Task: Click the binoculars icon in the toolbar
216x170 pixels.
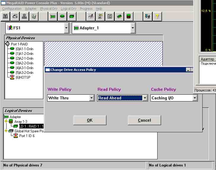Action: pos(6,17)
